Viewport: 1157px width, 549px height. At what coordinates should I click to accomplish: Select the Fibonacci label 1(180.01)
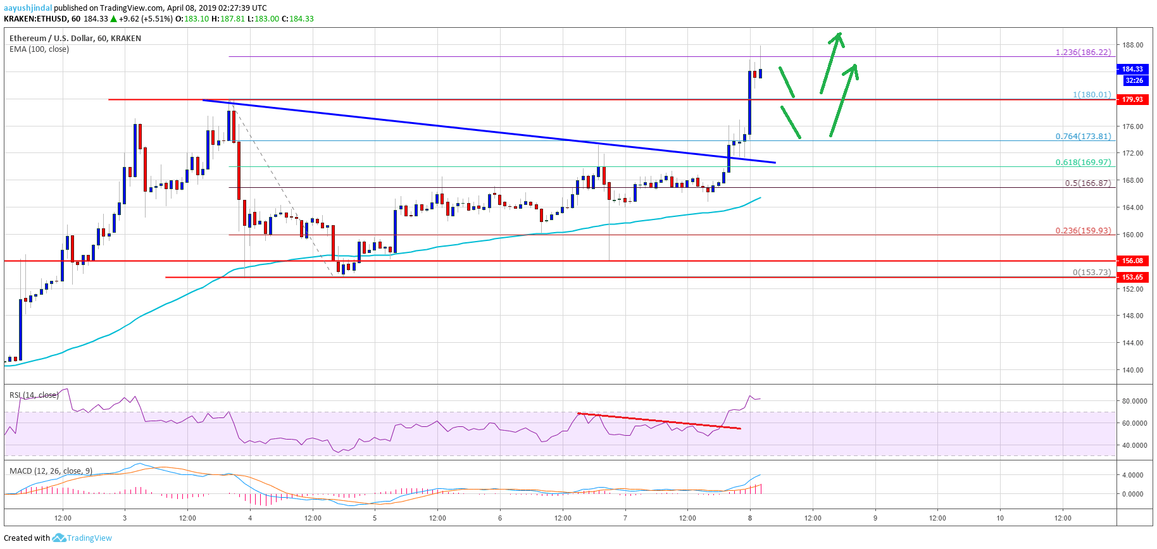(x=1092, y=94)
